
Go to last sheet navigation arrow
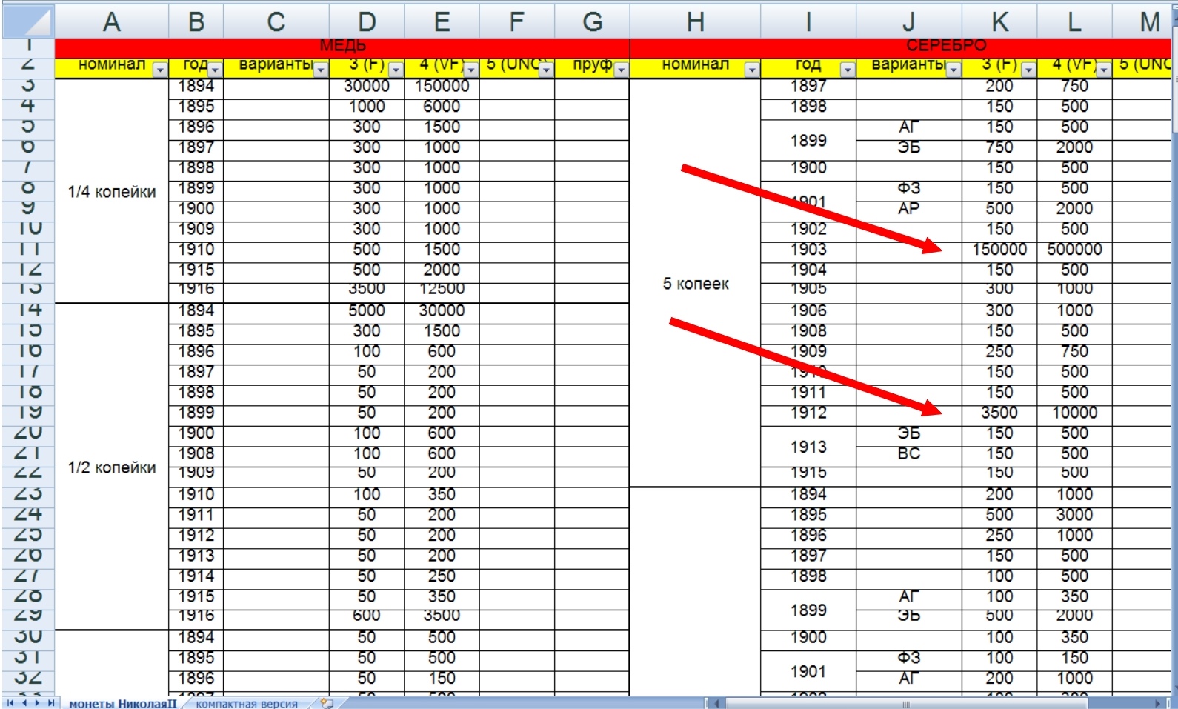click(51, 702)
